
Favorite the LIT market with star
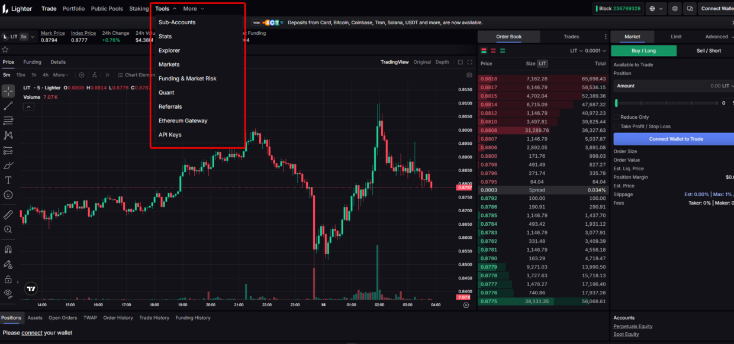pyautogui.click(x=5, y=49)
